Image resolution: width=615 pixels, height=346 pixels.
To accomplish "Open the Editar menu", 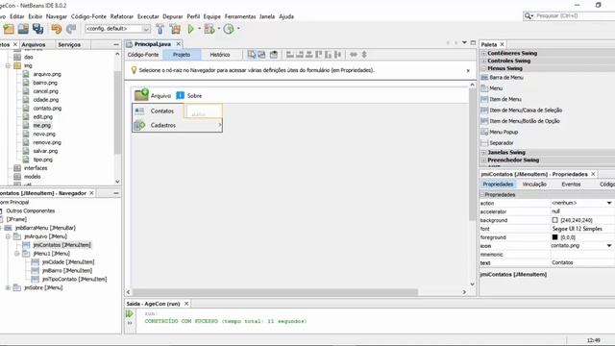I will pos(16,16).
